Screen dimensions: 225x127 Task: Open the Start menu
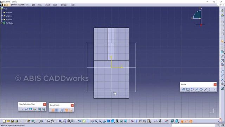coord(6,5)
